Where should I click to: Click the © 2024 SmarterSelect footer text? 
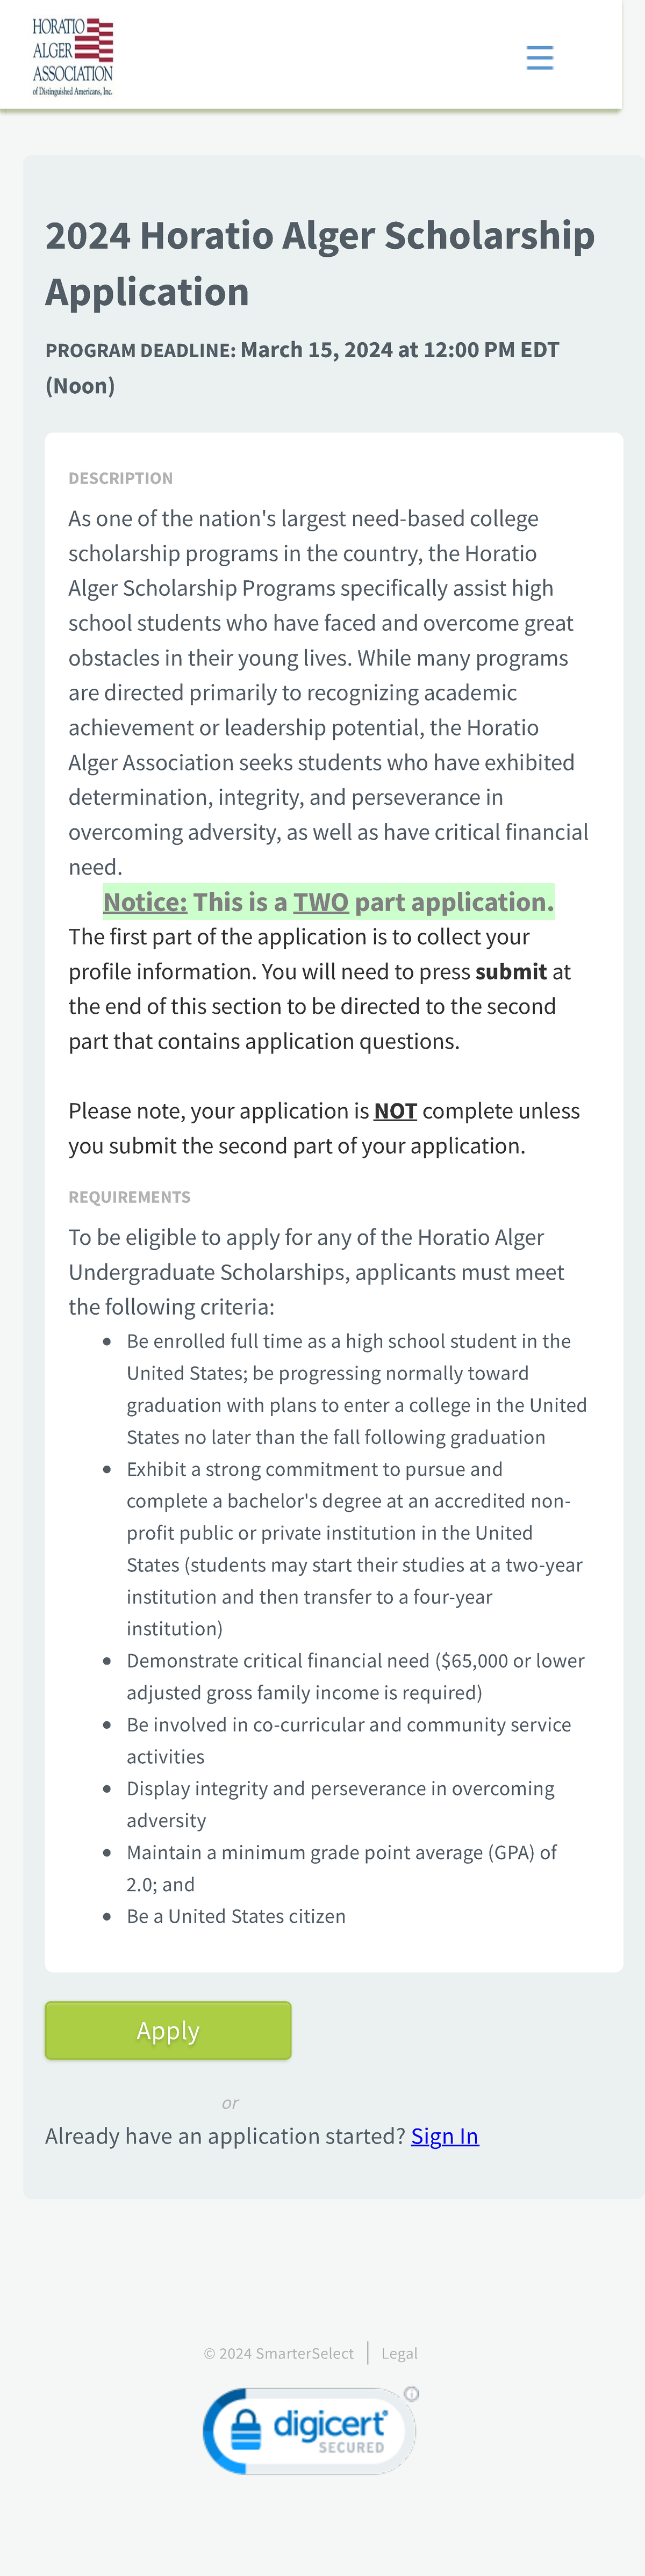[x=279, y=2353]
